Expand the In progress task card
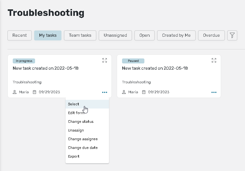The width and height of the screenshot is (245, 171). coord(105,60)
